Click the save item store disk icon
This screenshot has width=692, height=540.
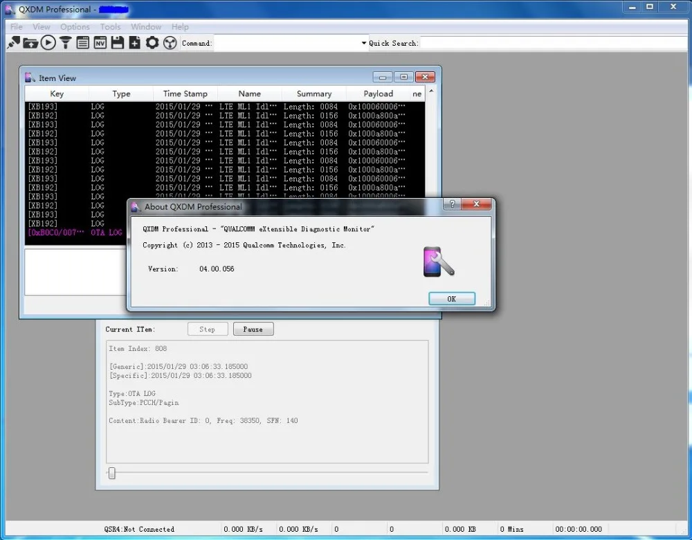117,42
